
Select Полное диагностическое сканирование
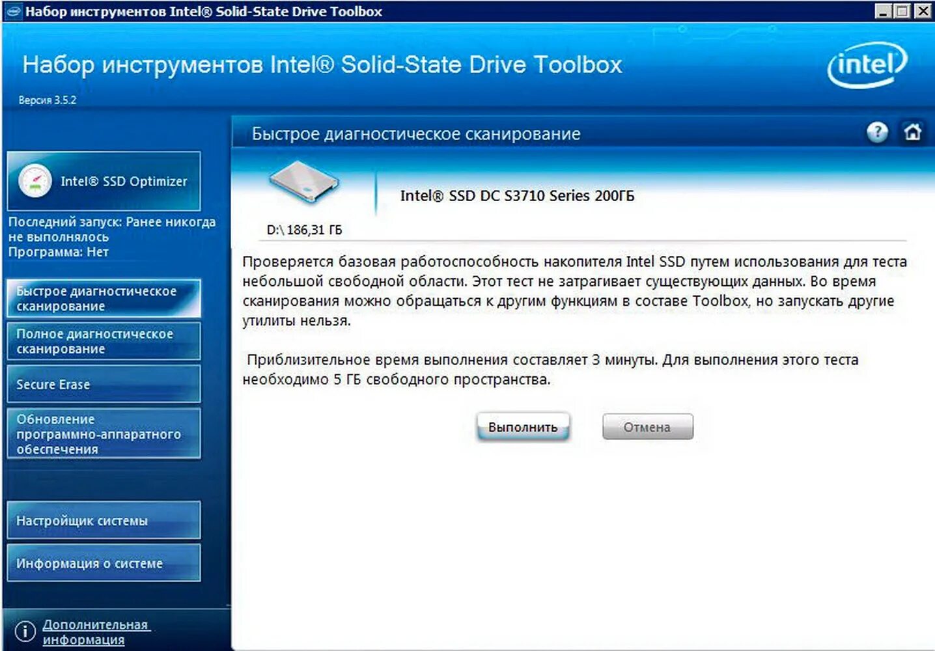click(x=104, y=341)
